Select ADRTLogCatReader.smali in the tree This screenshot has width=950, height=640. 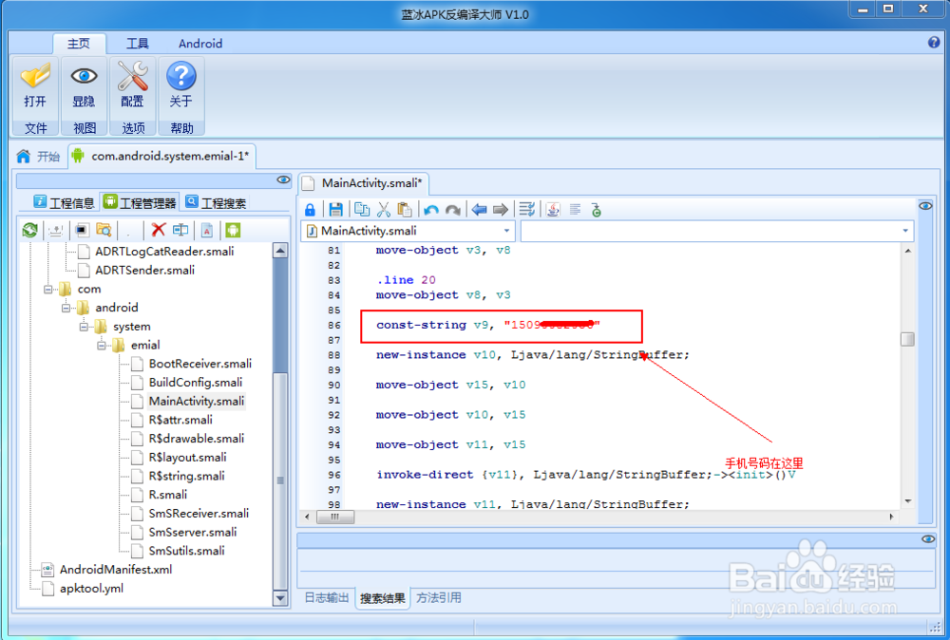coord(164,252)
